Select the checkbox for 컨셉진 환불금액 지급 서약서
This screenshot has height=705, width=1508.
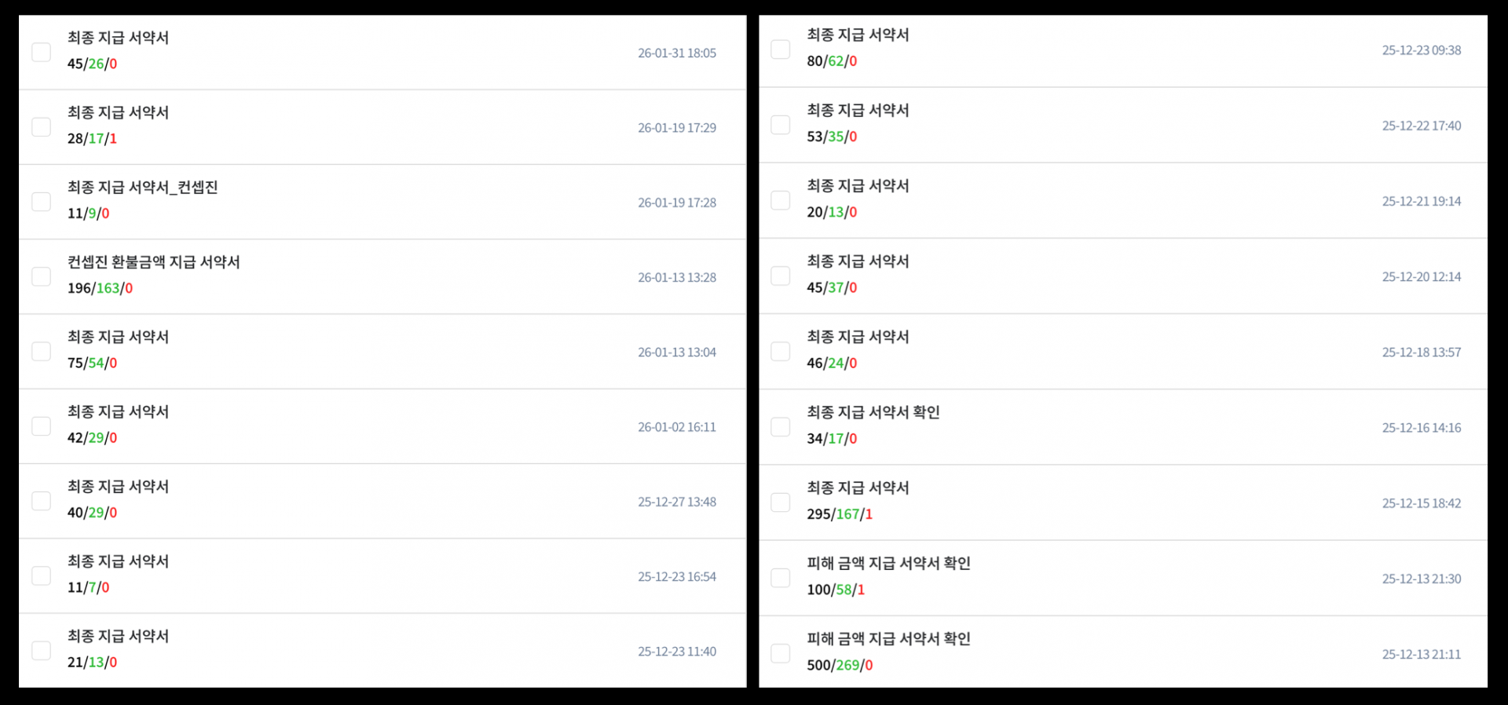tap(41, 277)
